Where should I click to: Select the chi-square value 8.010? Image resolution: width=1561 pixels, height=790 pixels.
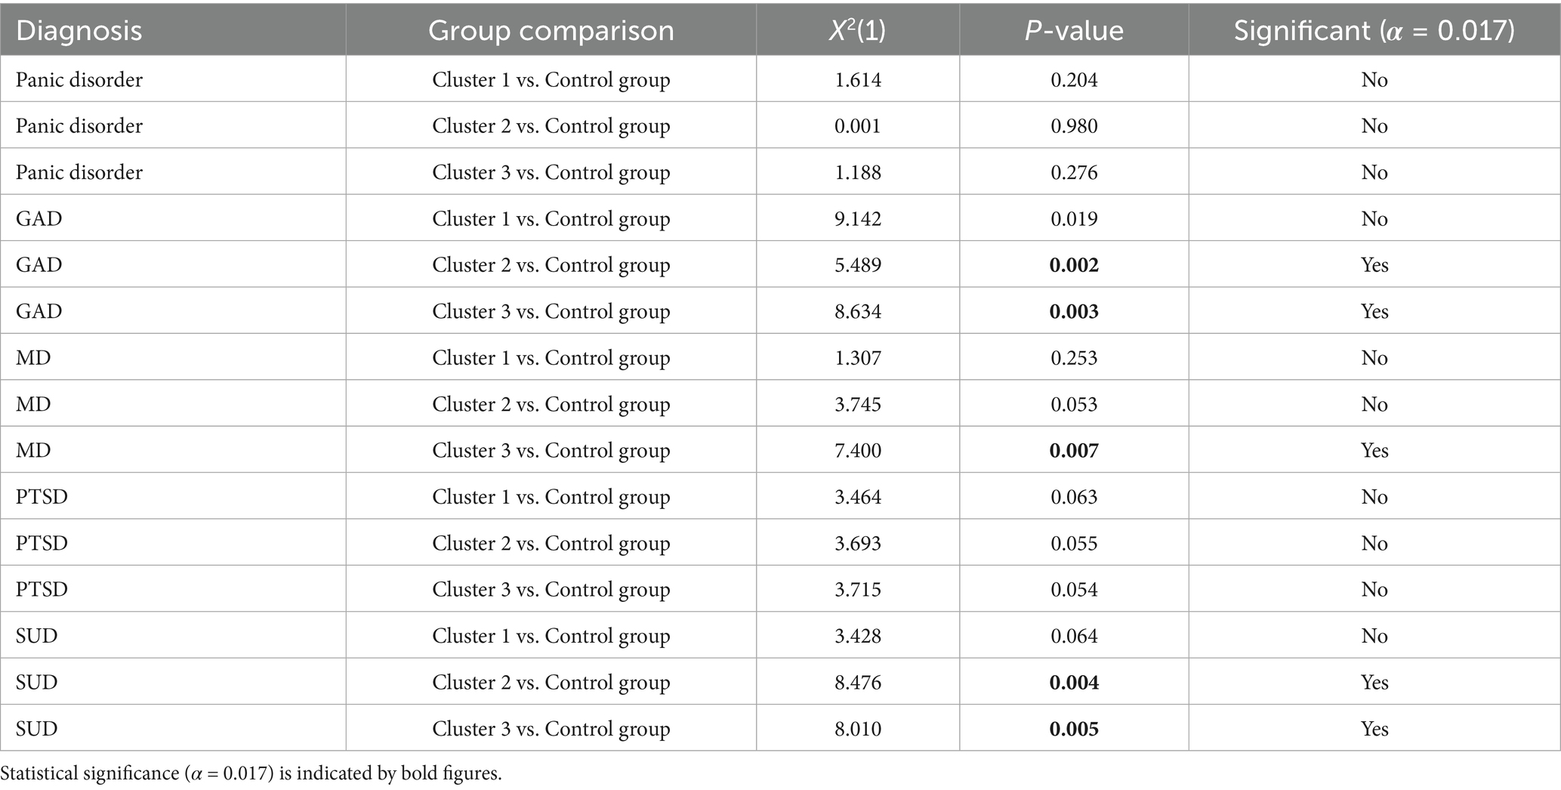[857, 729]
